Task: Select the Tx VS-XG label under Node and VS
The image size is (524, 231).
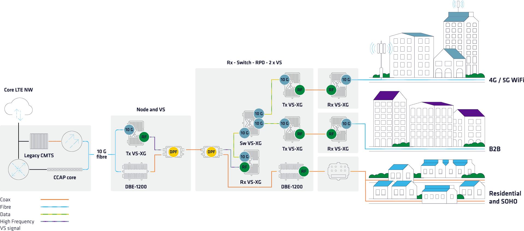Action: click(x=136, y=154)
